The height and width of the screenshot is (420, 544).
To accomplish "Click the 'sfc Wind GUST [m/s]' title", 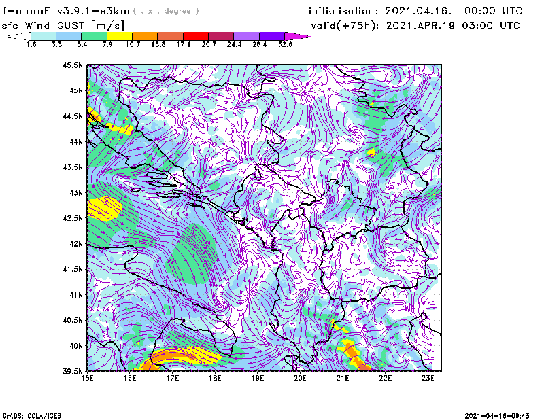I will coord(63,26).
